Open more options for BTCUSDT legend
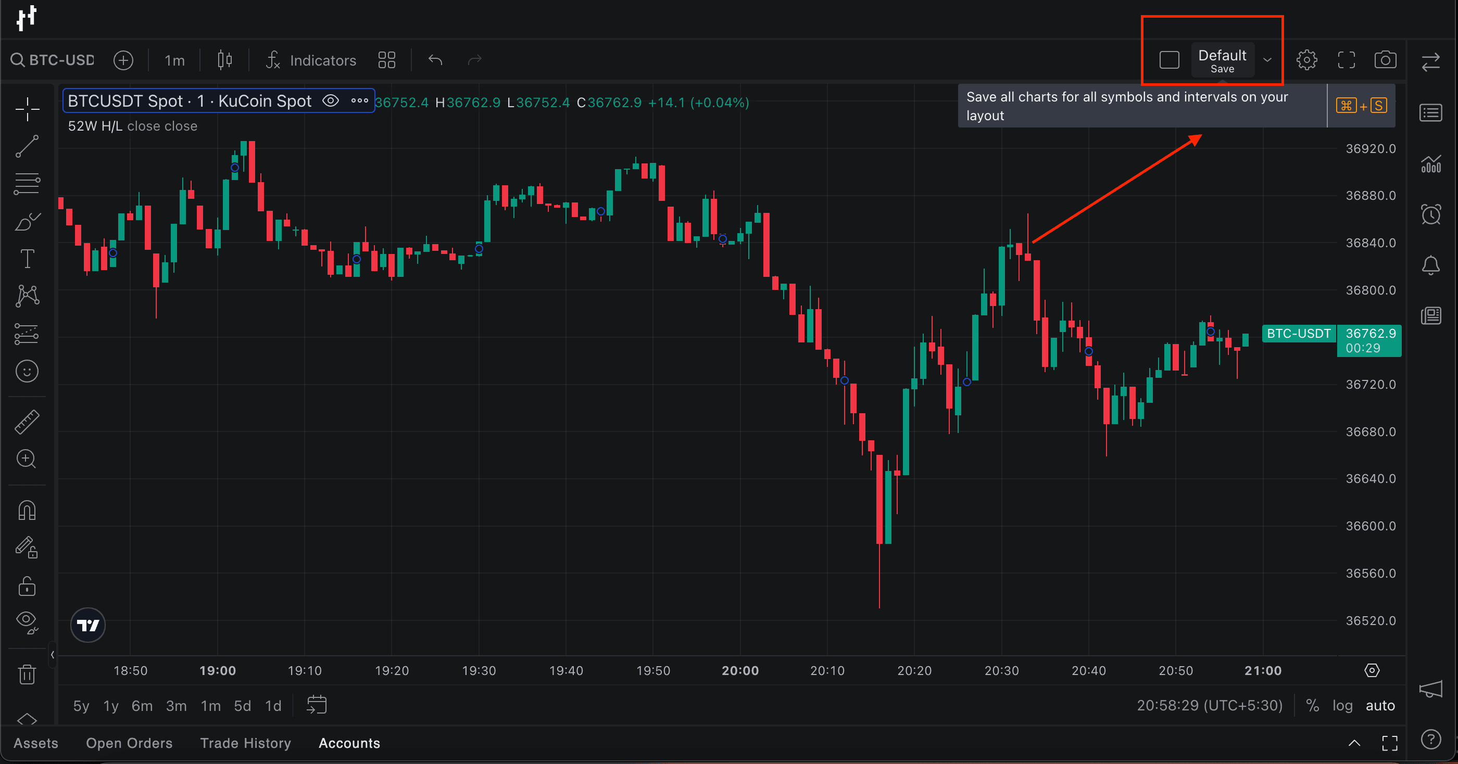The image size is (1458, 764). (359, 100)
